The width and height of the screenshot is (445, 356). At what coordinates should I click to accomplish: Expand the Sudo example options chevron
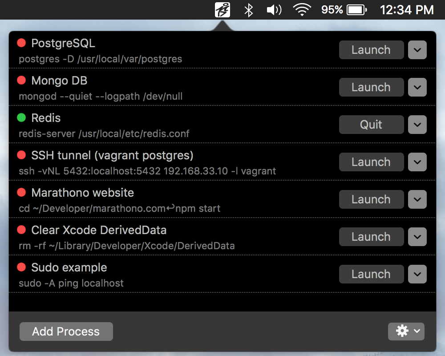click(417, 274)
